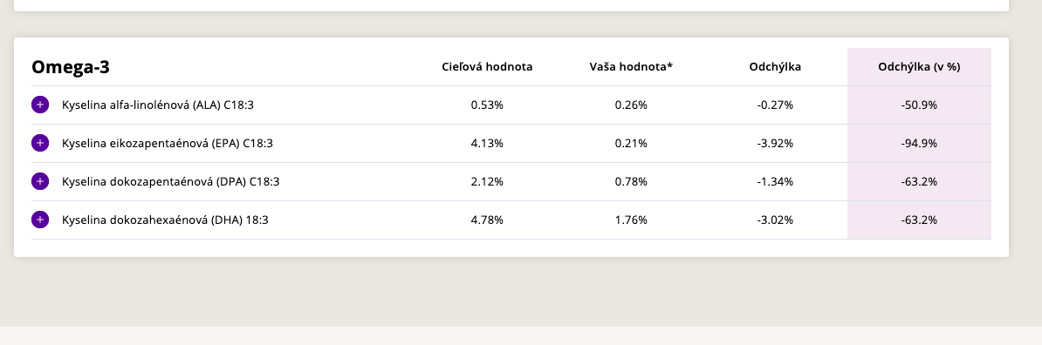Expand the DPA row plus icon

point(40,181)
